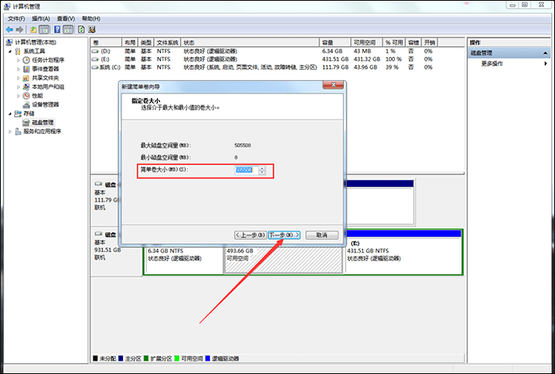This screenshot has height=374, width=555.
Task: Open Help via the question mark icon
Action: click(57, 30)
